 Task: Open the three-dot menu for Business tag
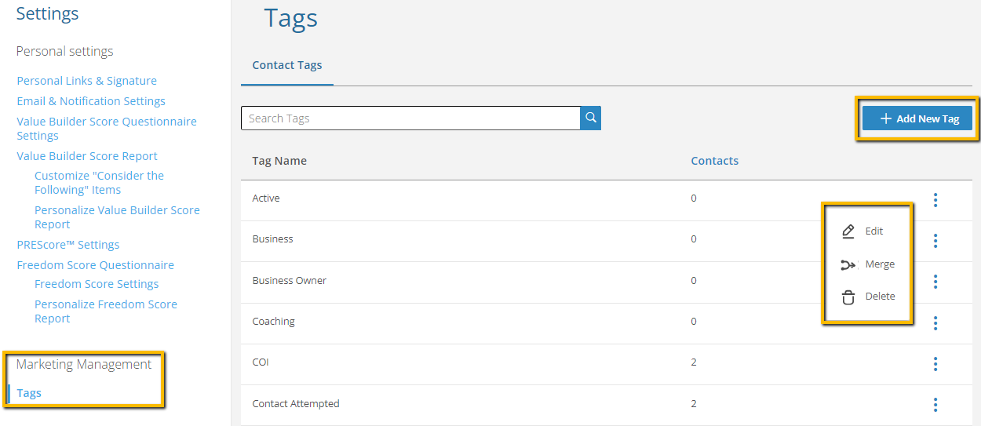tap(935, 241)
